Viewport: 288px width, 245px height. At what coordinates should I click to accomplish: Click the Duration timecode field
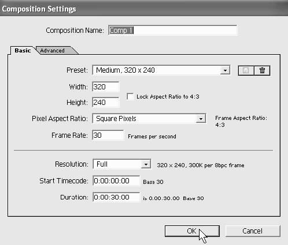[x=116, y=197]
